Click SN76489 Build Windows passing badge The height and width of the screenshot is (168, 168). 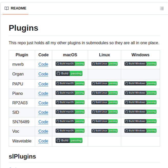click(x=140, y=121)
